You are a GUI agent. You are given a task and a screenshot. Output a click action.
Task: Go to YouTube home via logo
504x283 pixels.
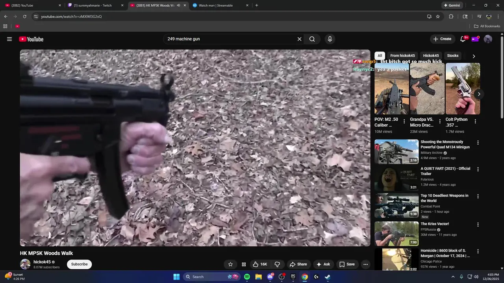pos(31,39)
